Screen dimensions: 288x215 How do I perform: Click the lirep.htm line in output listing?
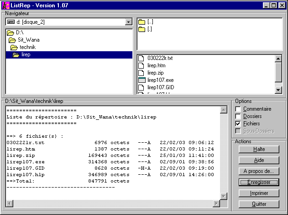pyautogui.click(x=110, y=149)
